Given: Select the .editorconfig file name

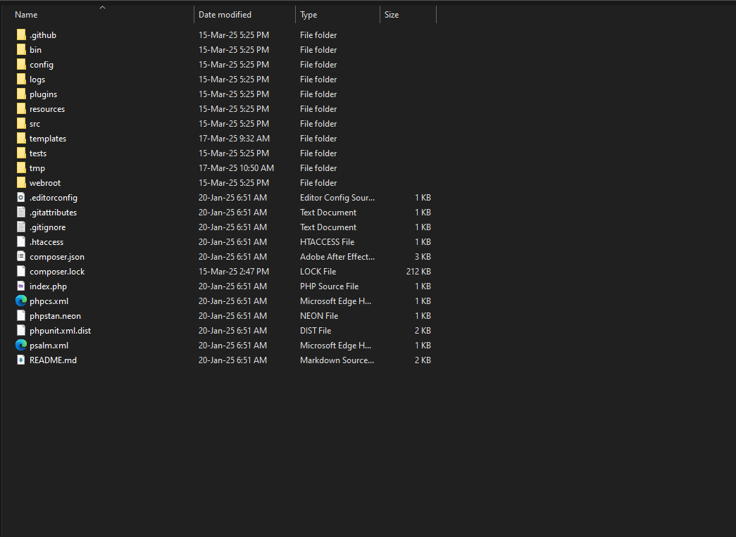Looking at the screenshot, I should [53, 198].
